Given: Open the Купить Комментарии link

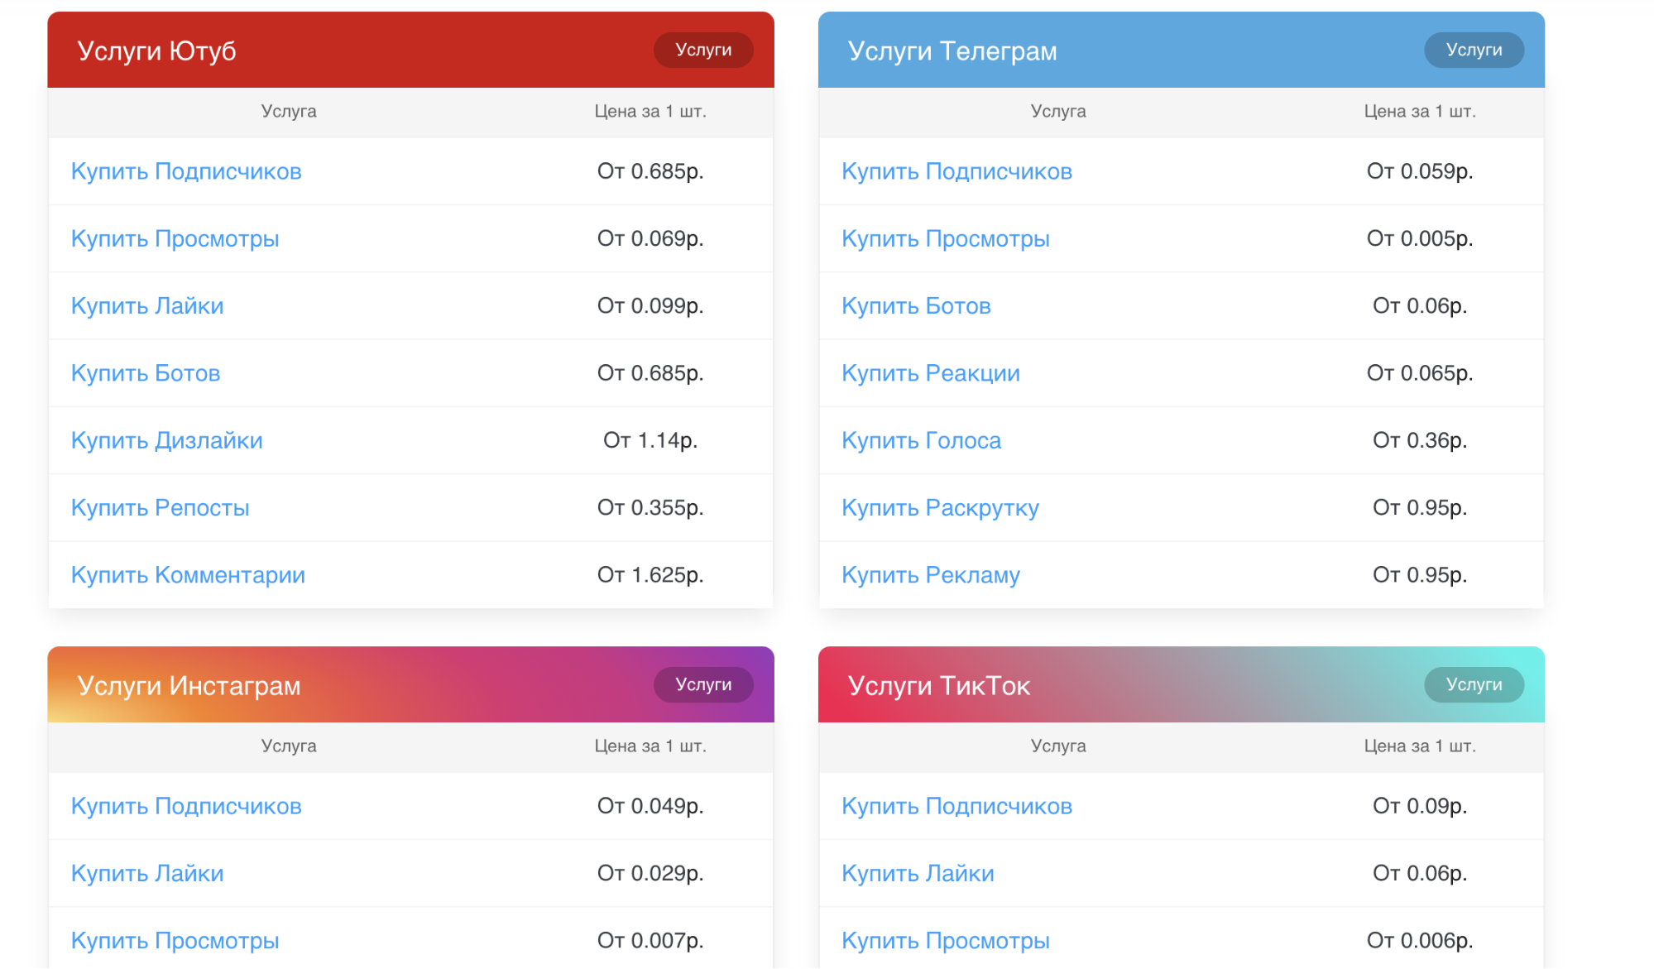Looking at the screenshot, I should [x=188, y=575].
